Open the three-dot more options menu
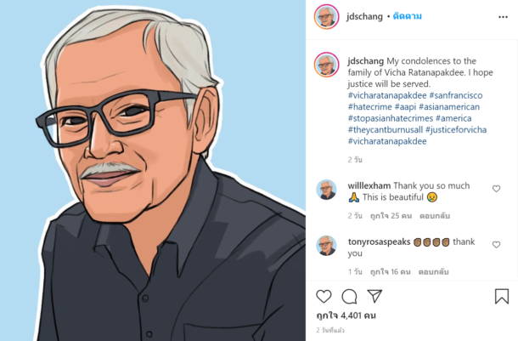Viewport: 518px width, 341px height. pyautogui.click(x=503, y=17)
